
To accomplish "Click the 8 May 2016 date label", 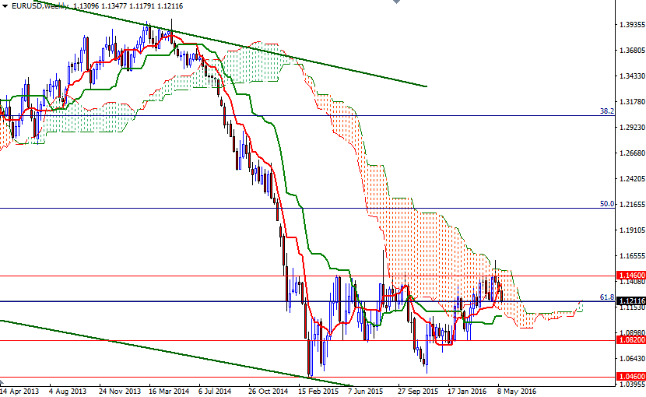I will (x=517, y=391).
